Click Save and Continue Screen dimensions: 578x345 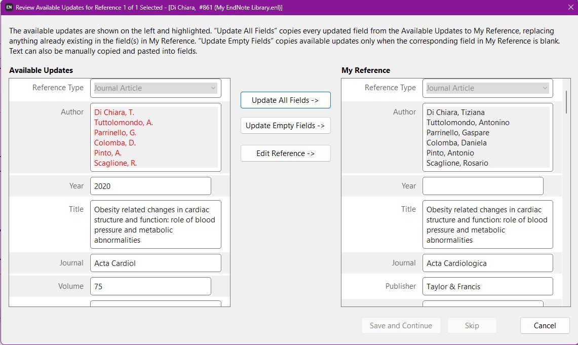tap(401, 325)
